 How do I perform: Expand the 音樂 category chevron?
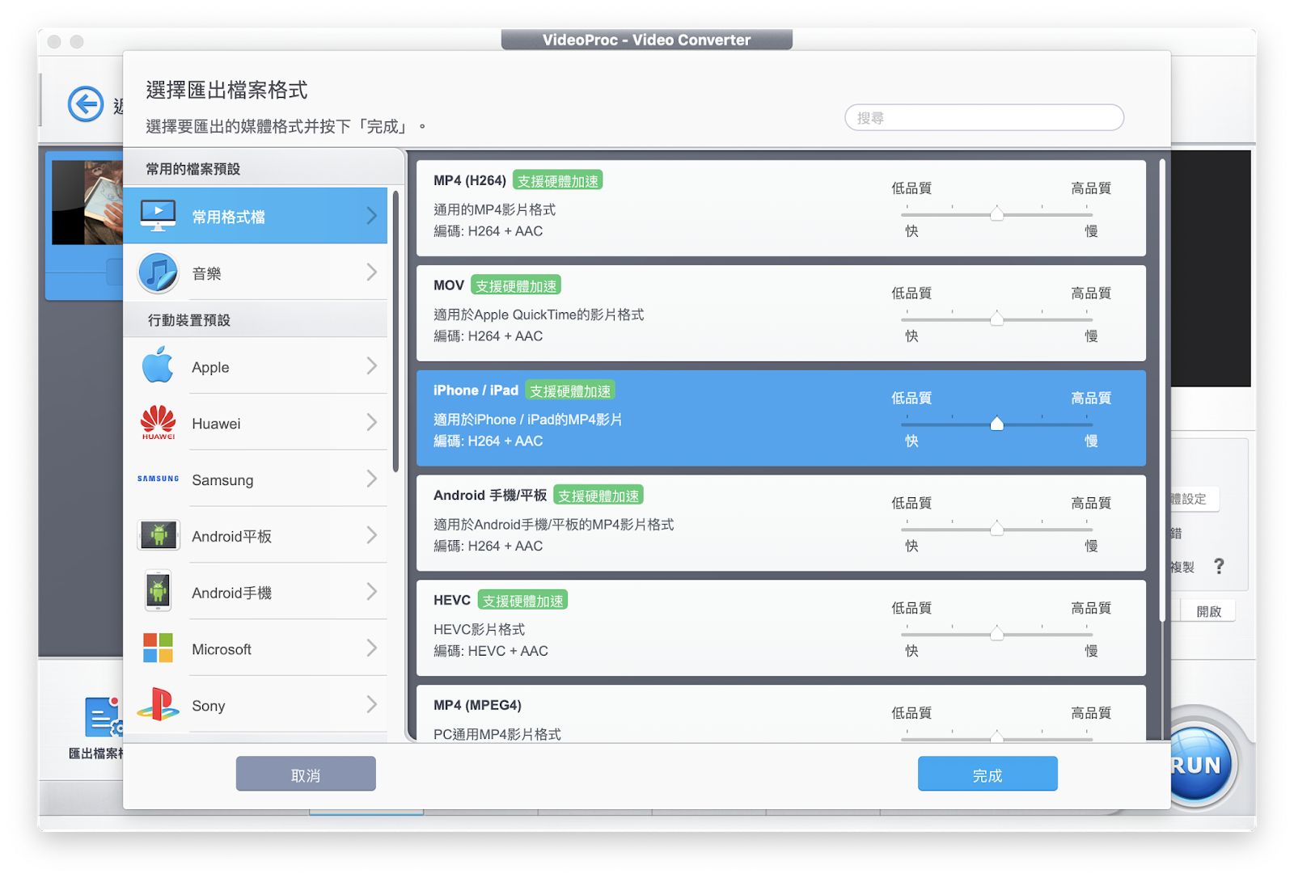(x=371, y=272)
